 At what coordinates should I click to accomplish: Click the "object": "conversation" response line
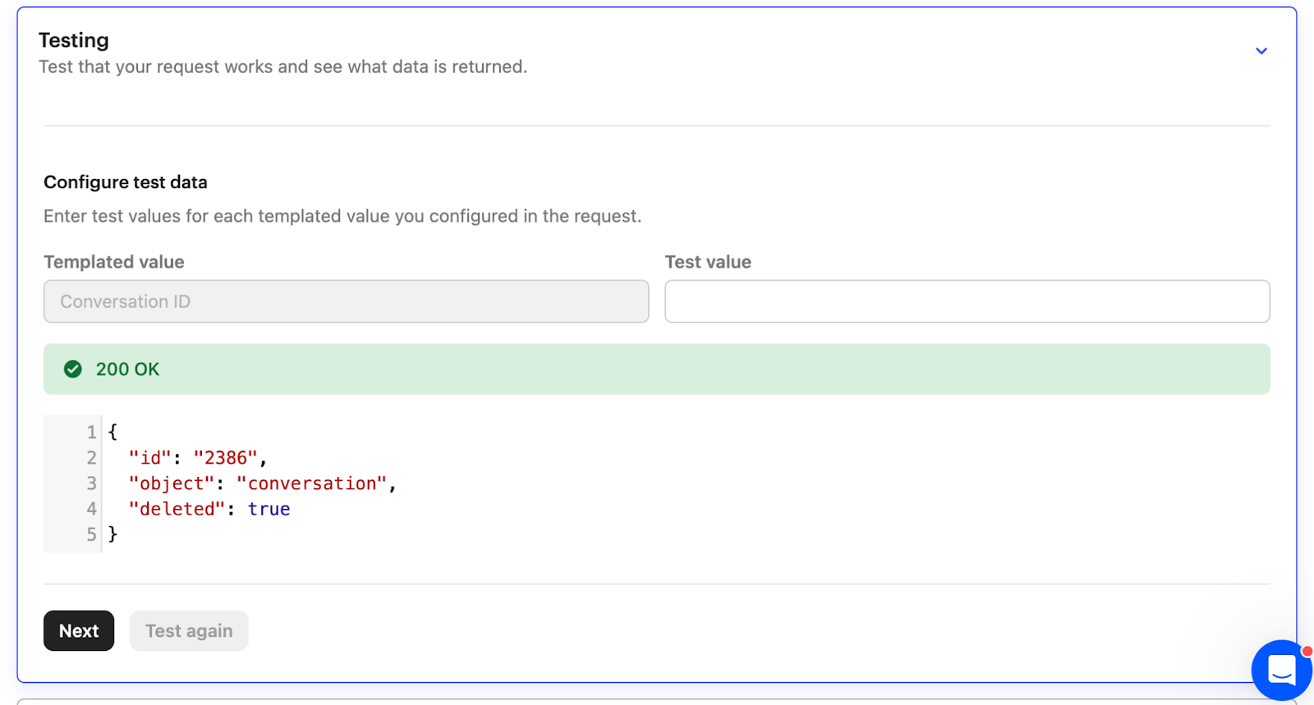pos(263,483)
